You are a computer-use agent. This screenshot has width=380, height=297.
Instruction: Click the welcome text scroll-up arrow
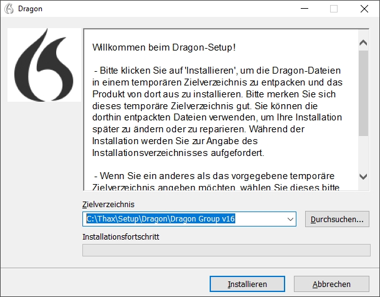(x=363, y=43)
